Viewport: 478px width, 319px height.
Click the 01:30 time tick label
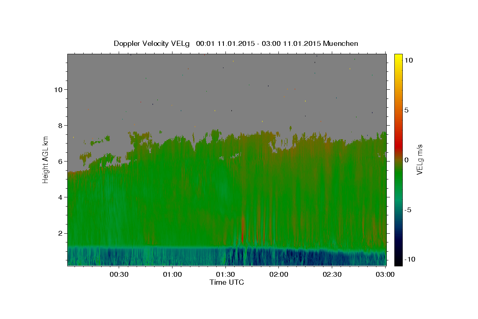pyautogui.click(x=225, y=274)
